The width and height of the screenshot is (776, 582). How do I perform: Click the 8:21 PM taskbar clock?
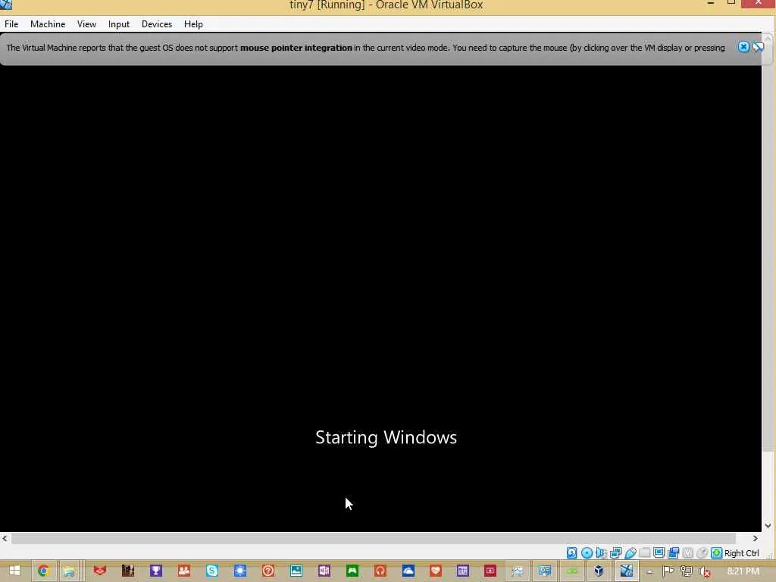[x=743, y=571]
